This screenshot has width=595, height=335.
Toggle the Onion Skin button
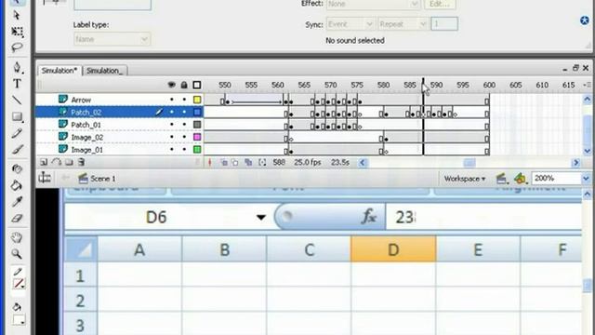point(224,163)
